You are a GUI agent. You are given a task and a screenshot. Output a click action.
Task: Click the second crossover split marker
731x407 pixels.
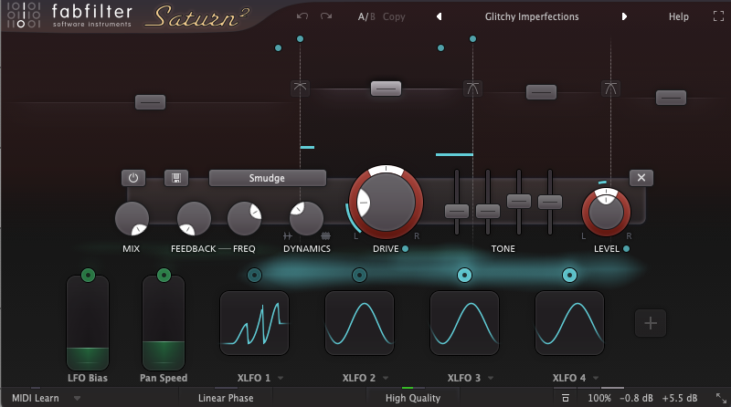pyautogui.click(x=472, y=88)
